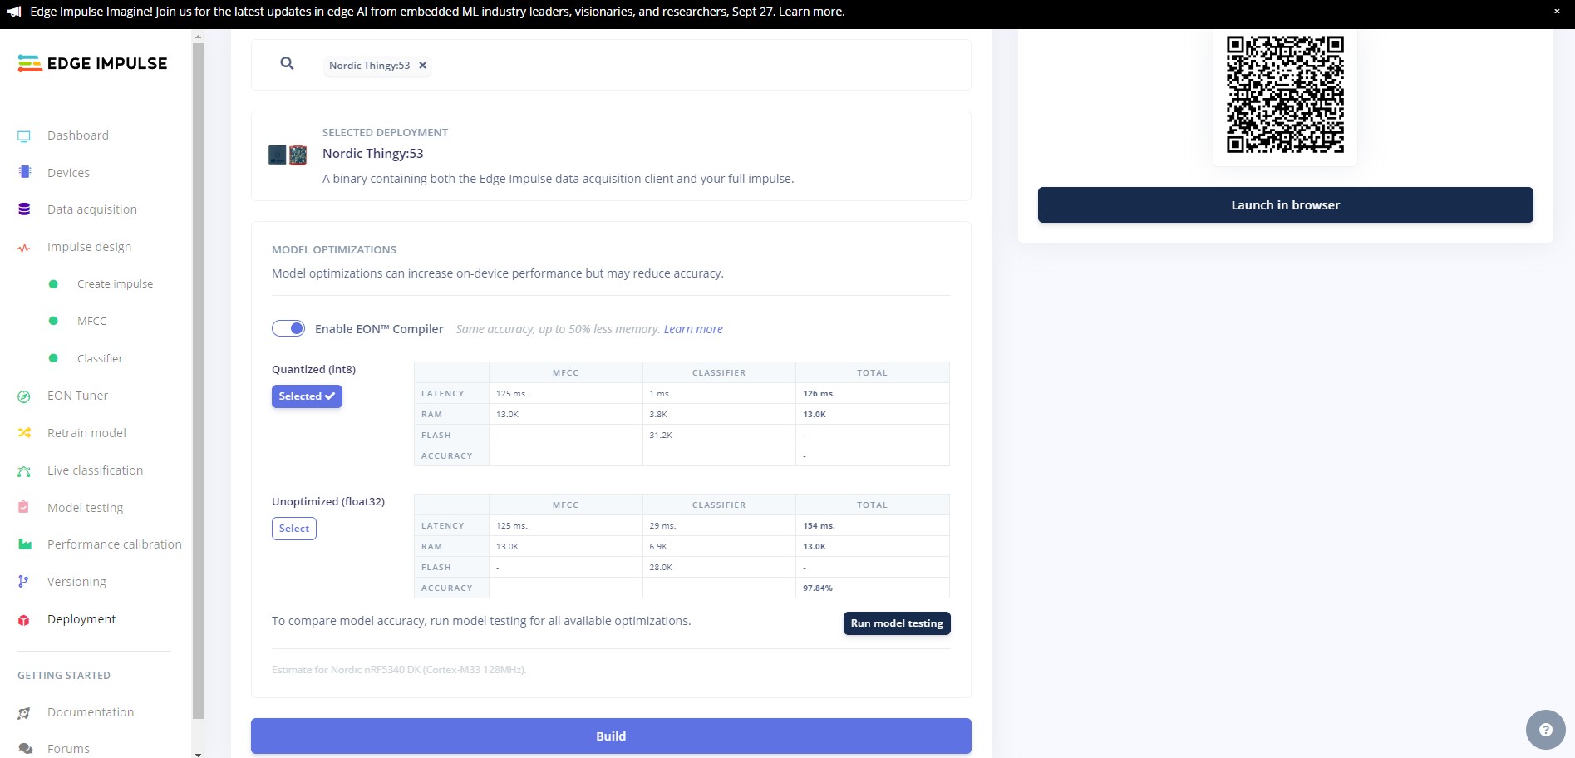Open Classifier sub-item in sidebar
Image resolution: width=1575 pixels, height=758 pixels.
coord(100,358)
